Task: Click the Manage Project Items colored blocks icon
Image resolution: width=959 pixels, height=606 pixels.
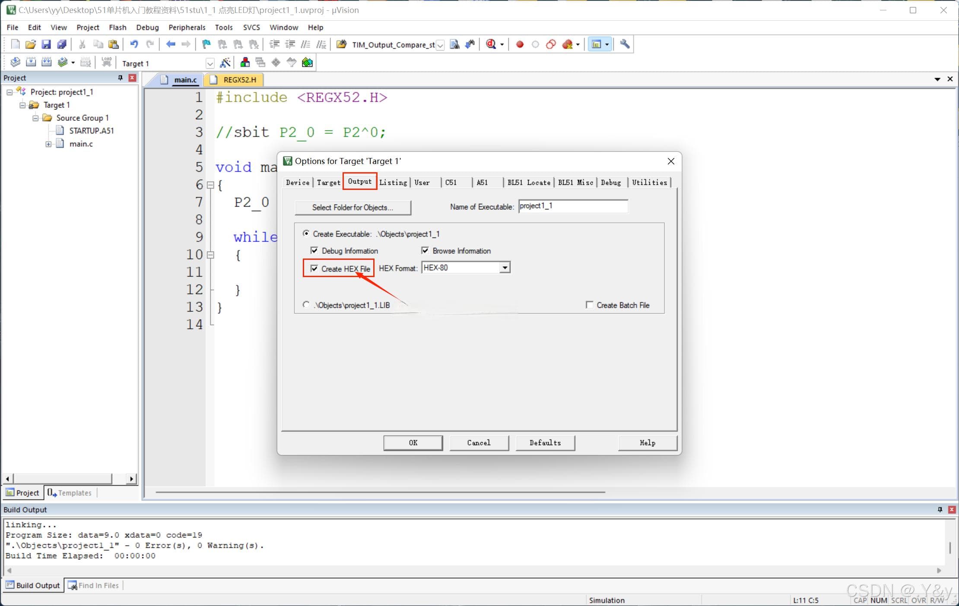Action: [245, 63]
